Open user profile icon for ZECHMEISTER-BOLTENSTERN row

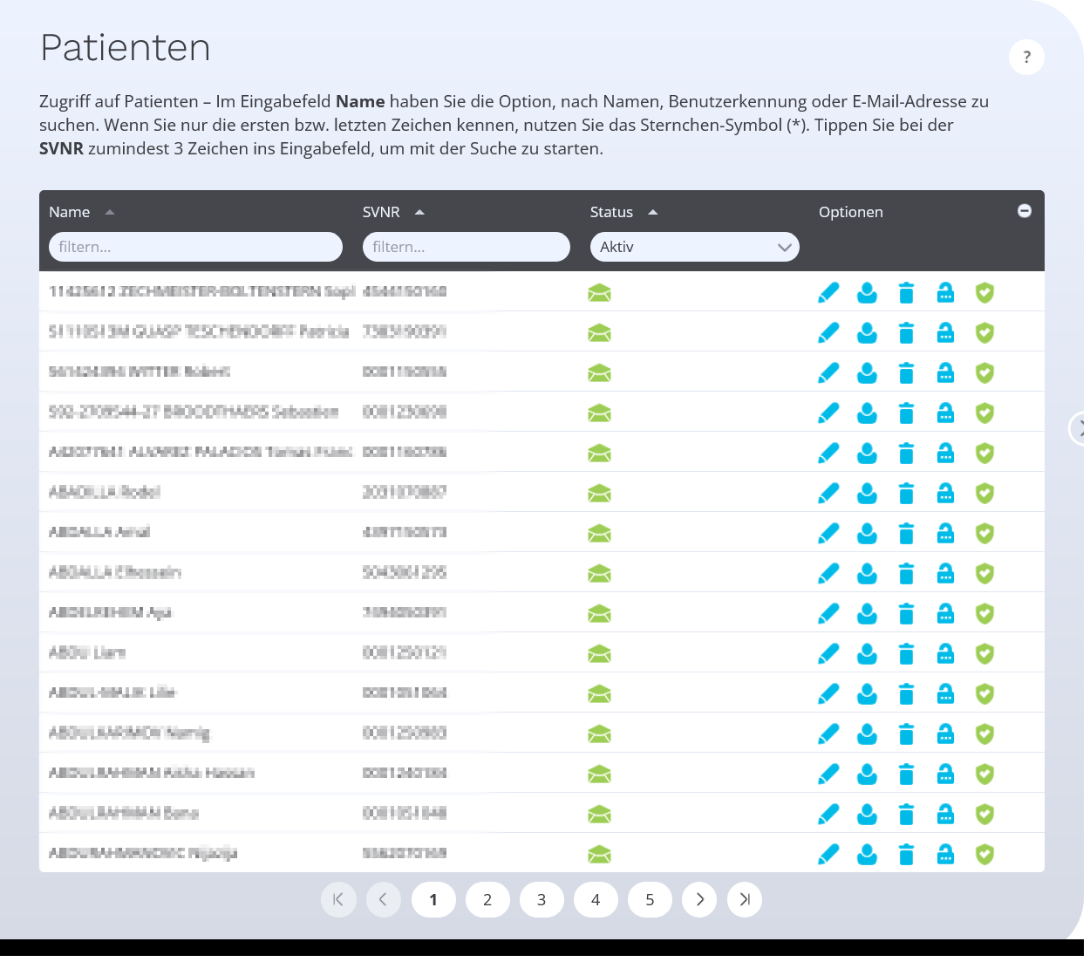(x=867, y=293)
